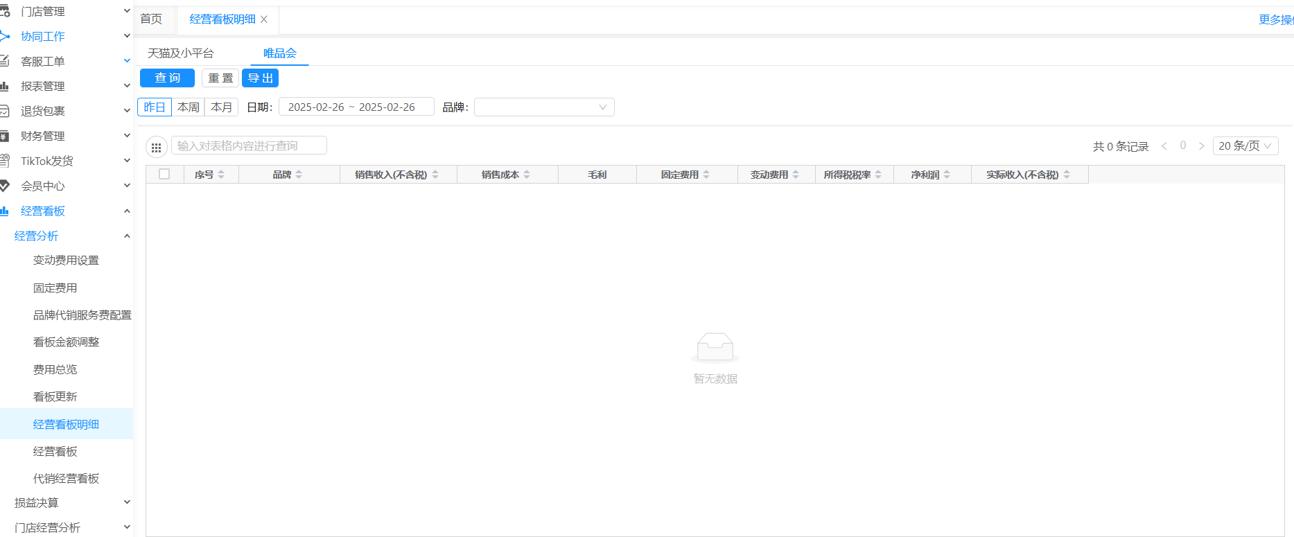Go to next page arrow

pos(1201,146)
